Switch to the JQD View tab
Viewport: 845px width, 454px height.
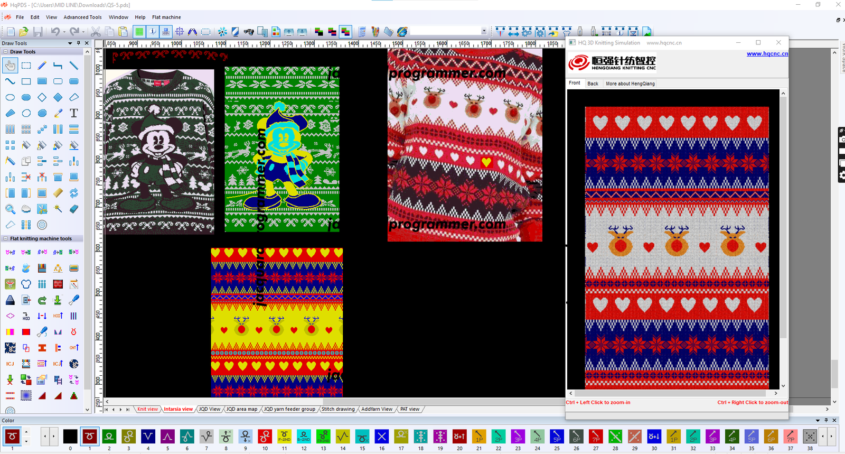click(210, 409)
